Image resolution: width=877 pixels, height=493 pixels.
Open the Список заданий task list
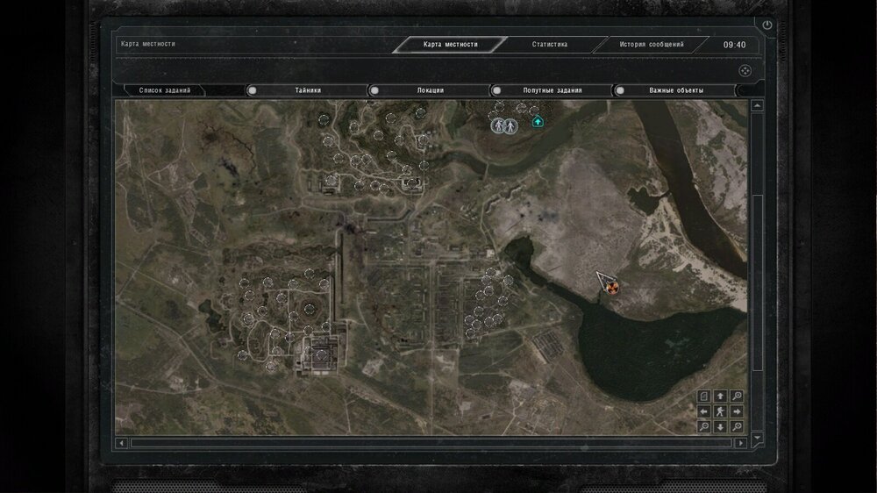tap(165, 90)
